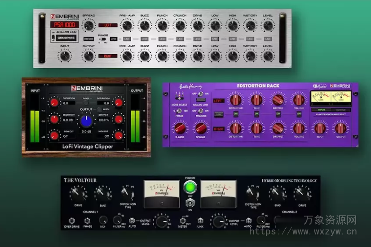The height and width of the screenshot is (247, 371).
Task: Click the red LEFT channel label in PSA 1000
Action: 108,25
